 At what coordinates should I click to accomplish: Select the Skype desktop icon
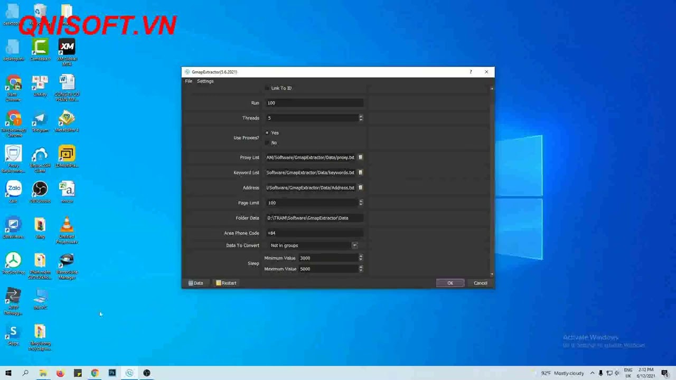14,335
